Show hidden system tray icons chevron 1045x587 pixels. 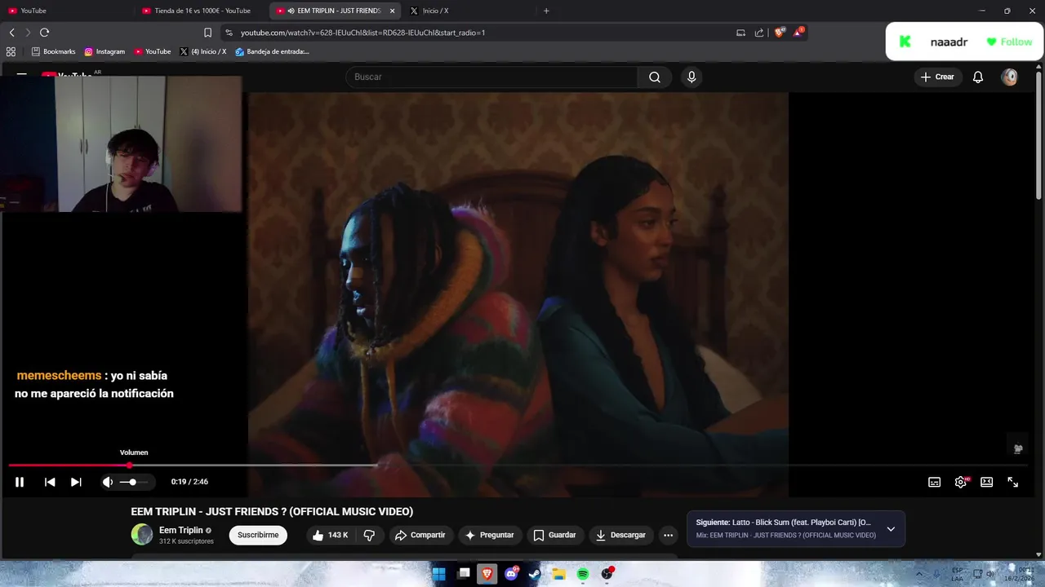click(919, 574)
